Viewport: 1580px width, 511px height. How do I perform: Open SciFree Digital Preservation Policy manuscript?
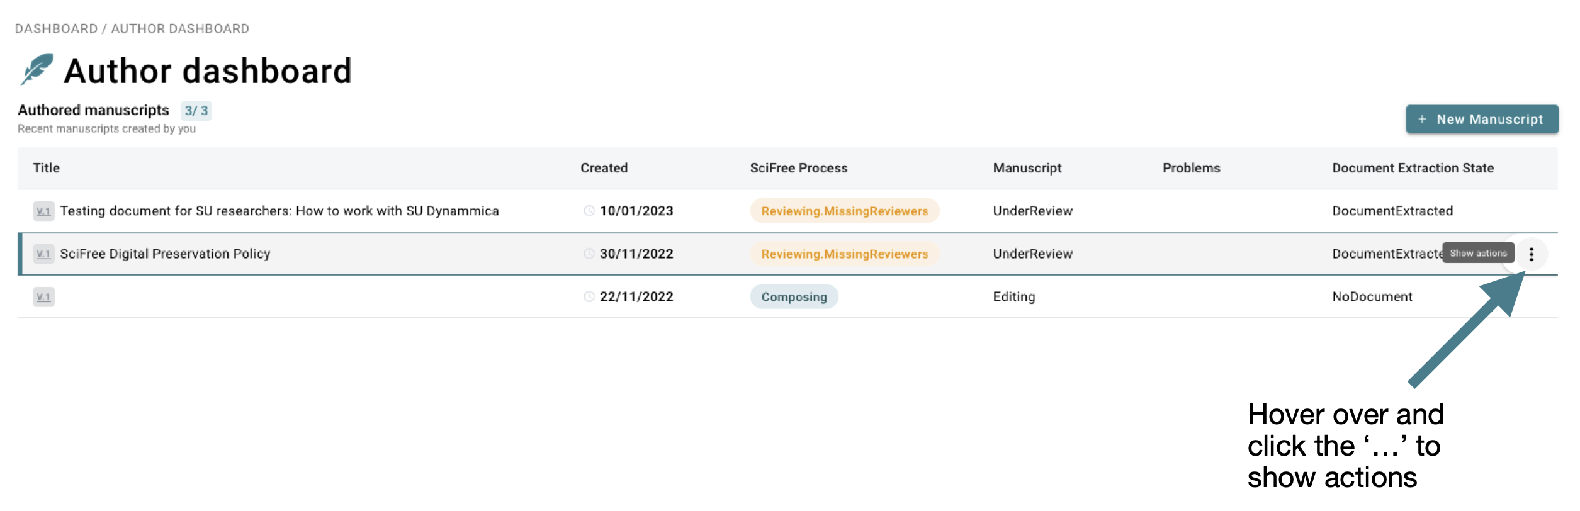pyautogui.click(x=165, y=254)
